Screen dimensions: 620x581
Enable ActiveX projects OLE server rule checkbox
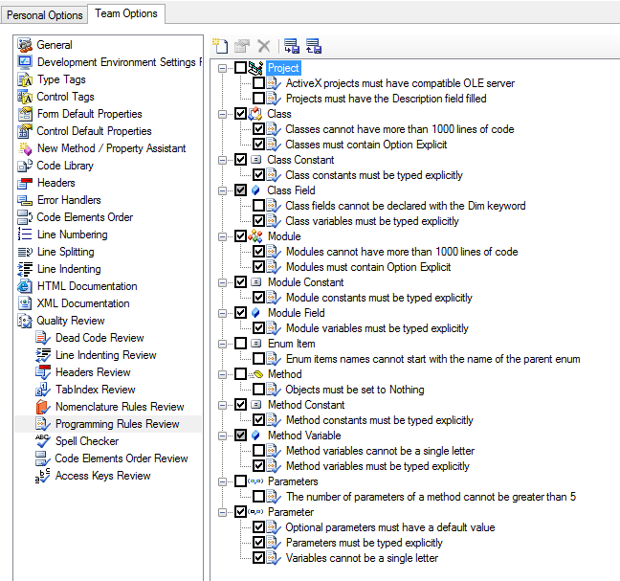pos(259,83)
